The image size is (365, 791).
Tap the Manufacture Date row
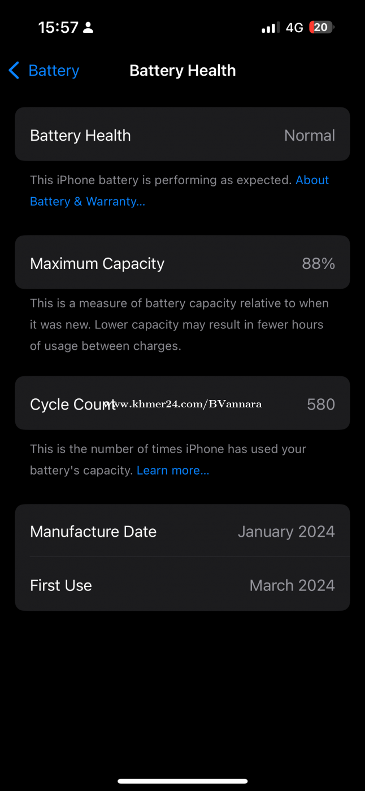[182, 531]
